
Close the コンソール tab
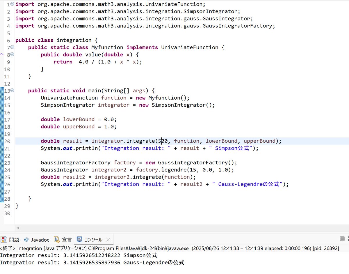[108, 240]
